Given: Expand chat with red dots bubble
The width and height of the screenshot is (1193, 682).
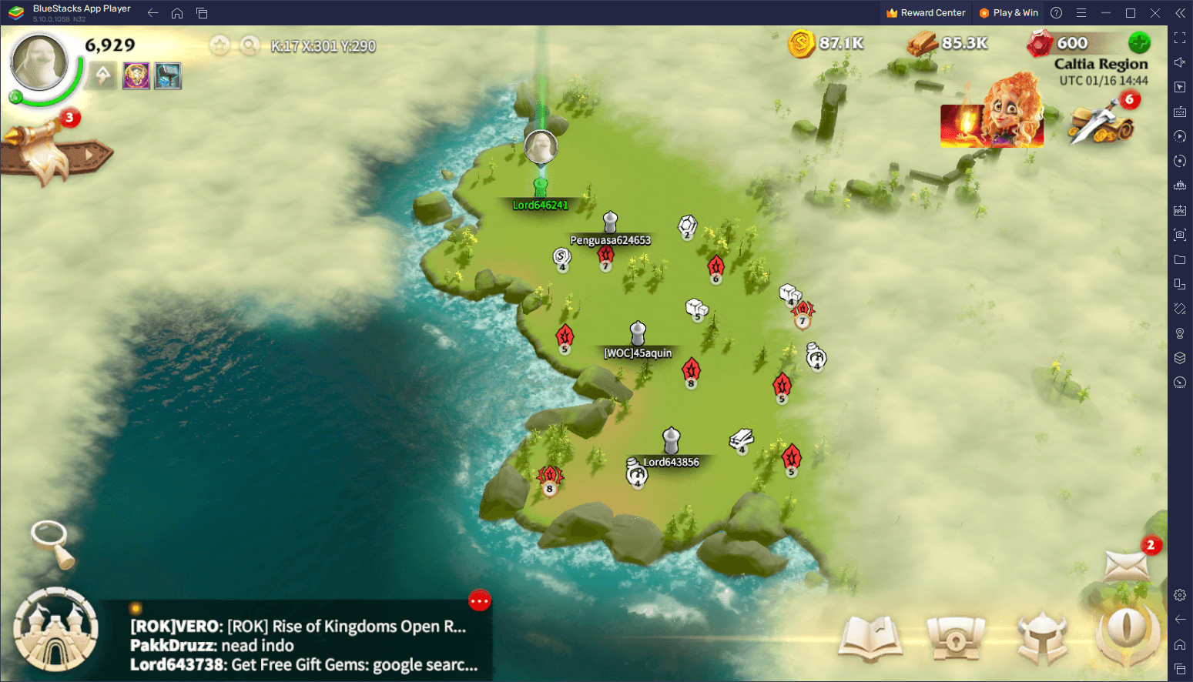Looking at the screenshot, I should pos(479,600).
